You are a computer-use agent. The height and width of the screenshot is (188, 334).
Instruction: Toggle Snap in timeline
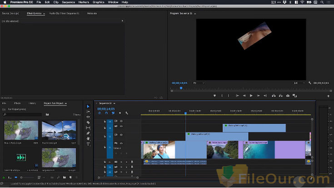106,113
